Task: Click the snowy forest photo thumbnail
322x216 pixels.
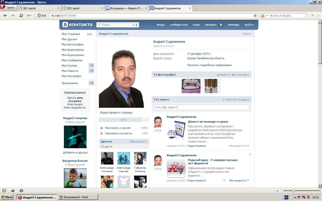Action: pyautogui.click(x=211, y=86)
